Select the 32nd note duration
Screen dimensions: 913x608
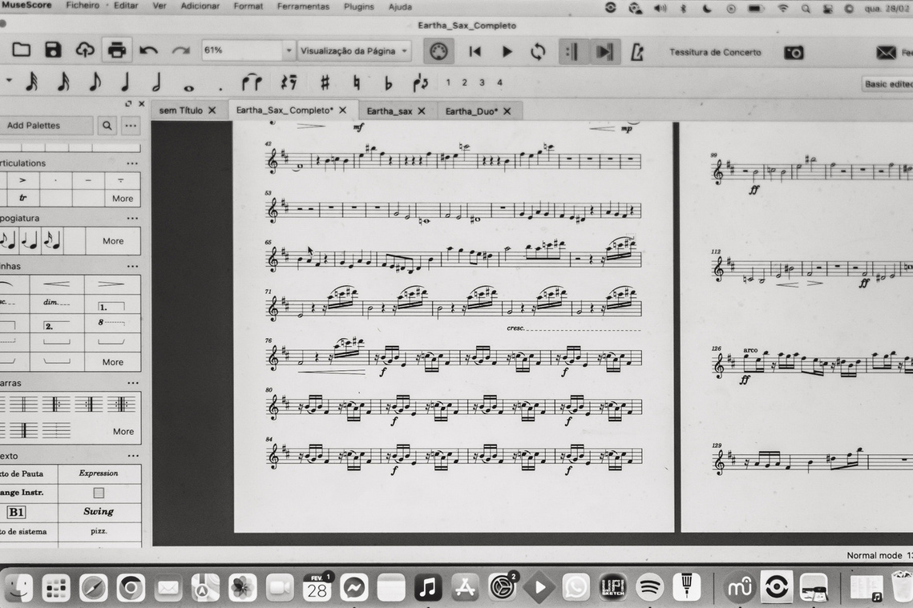coord(32,82)
